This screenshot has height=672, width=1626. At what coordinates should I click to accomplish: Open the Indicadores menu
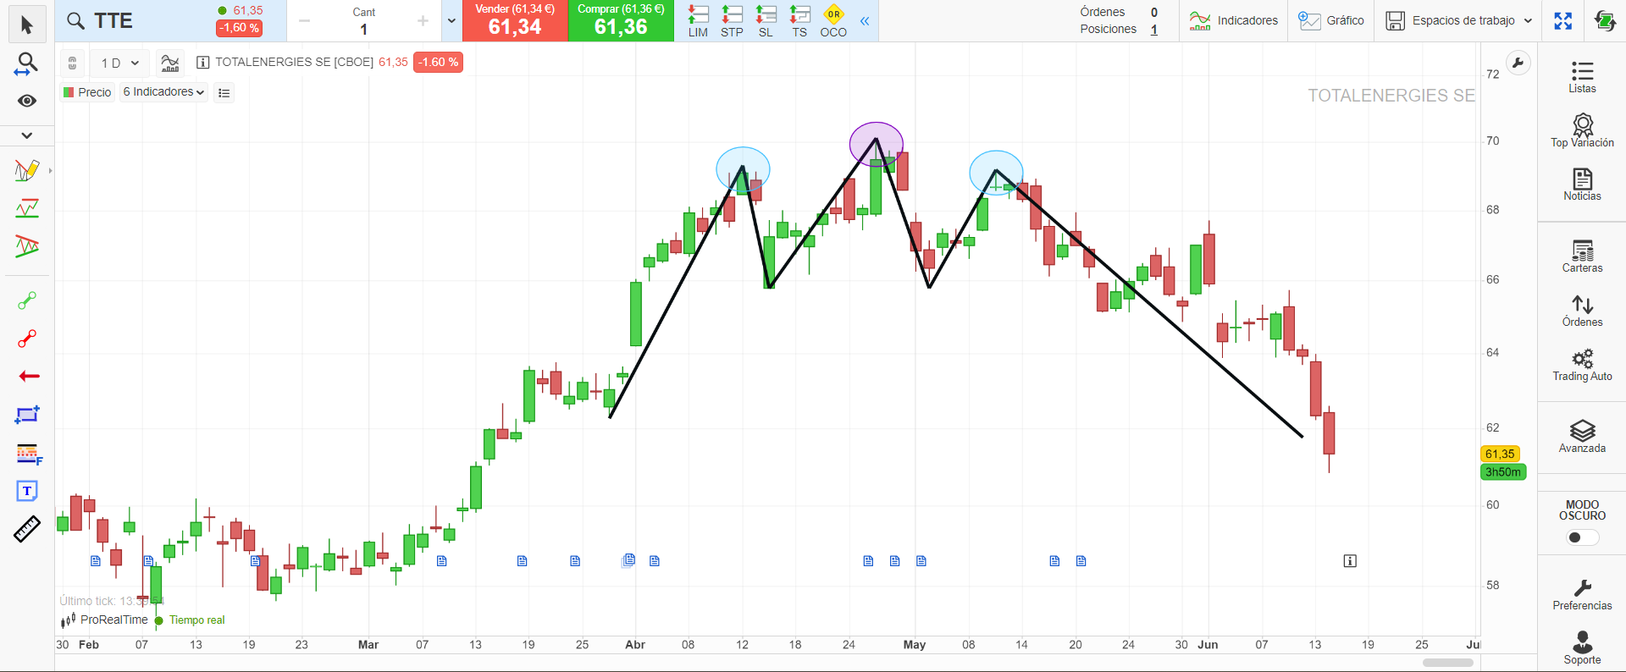(x=1233, y=20)
